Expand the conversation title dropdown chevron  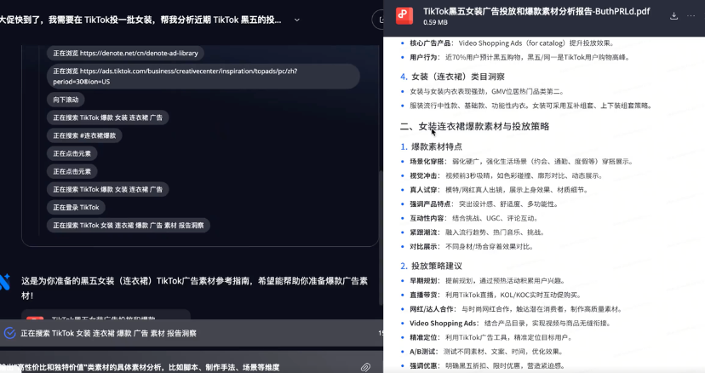(x=297, y=20)
